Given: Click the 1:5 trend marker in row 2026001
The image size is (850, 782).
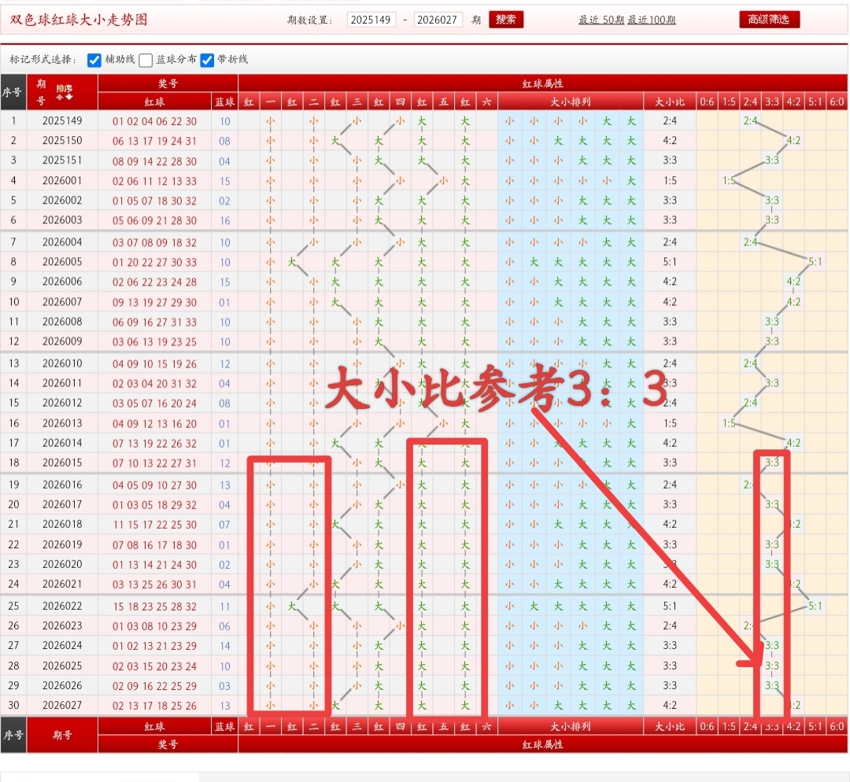Looking at the screenshot, I should (x=729, y=180).
